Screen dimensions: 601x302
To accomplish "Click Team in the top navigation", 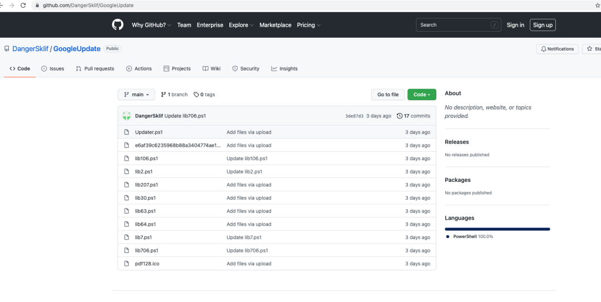I will pos(184,25).
